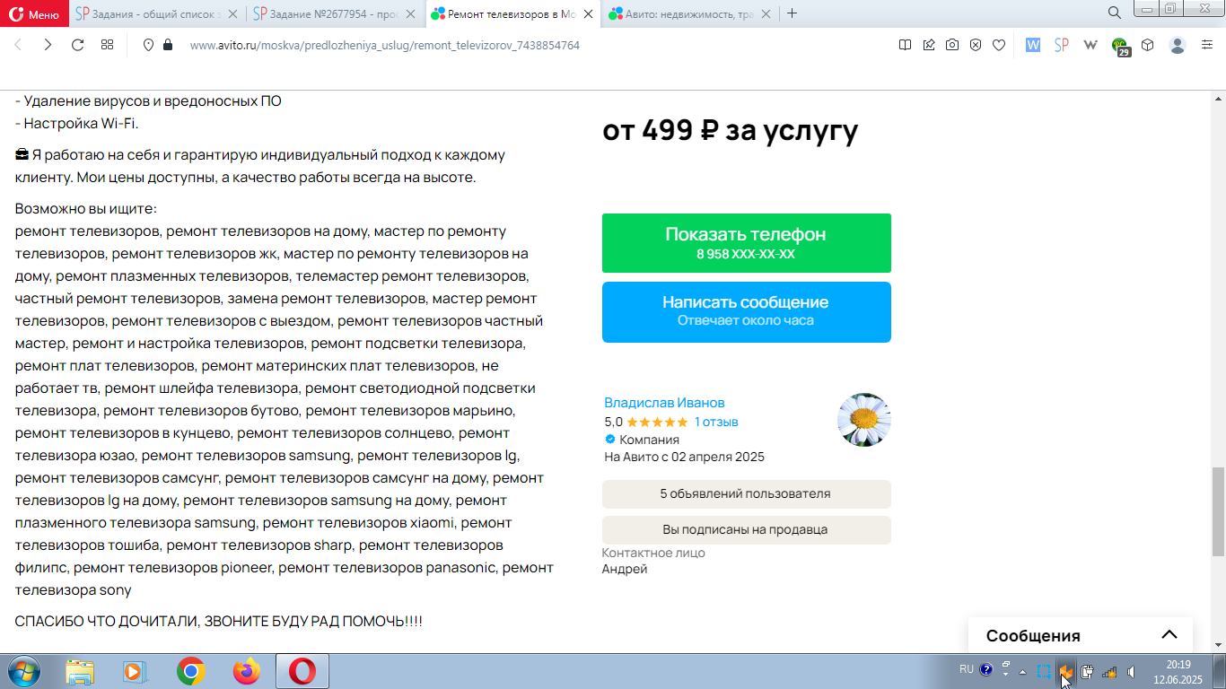Viewport: 1226px width, 689px height.
Task: Open seller profile 'Владислав Иванов'
Action: click(x=664, y=403)
